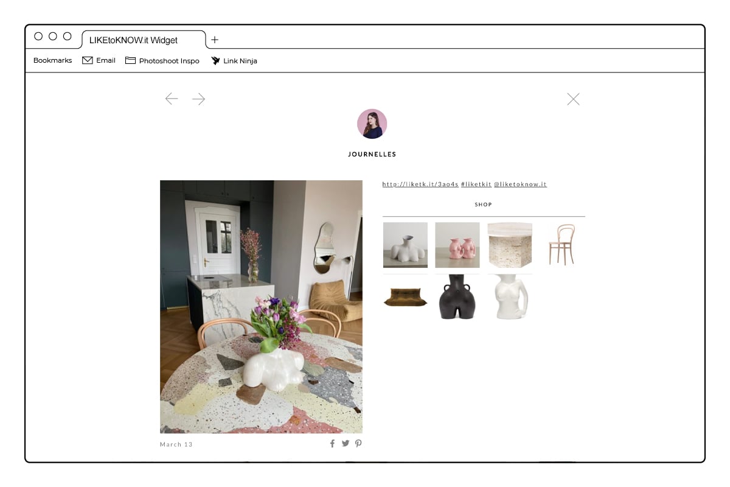This screenshot has width=730, height=487.
Task: Open Journelles profile picture
Action: 372,124
